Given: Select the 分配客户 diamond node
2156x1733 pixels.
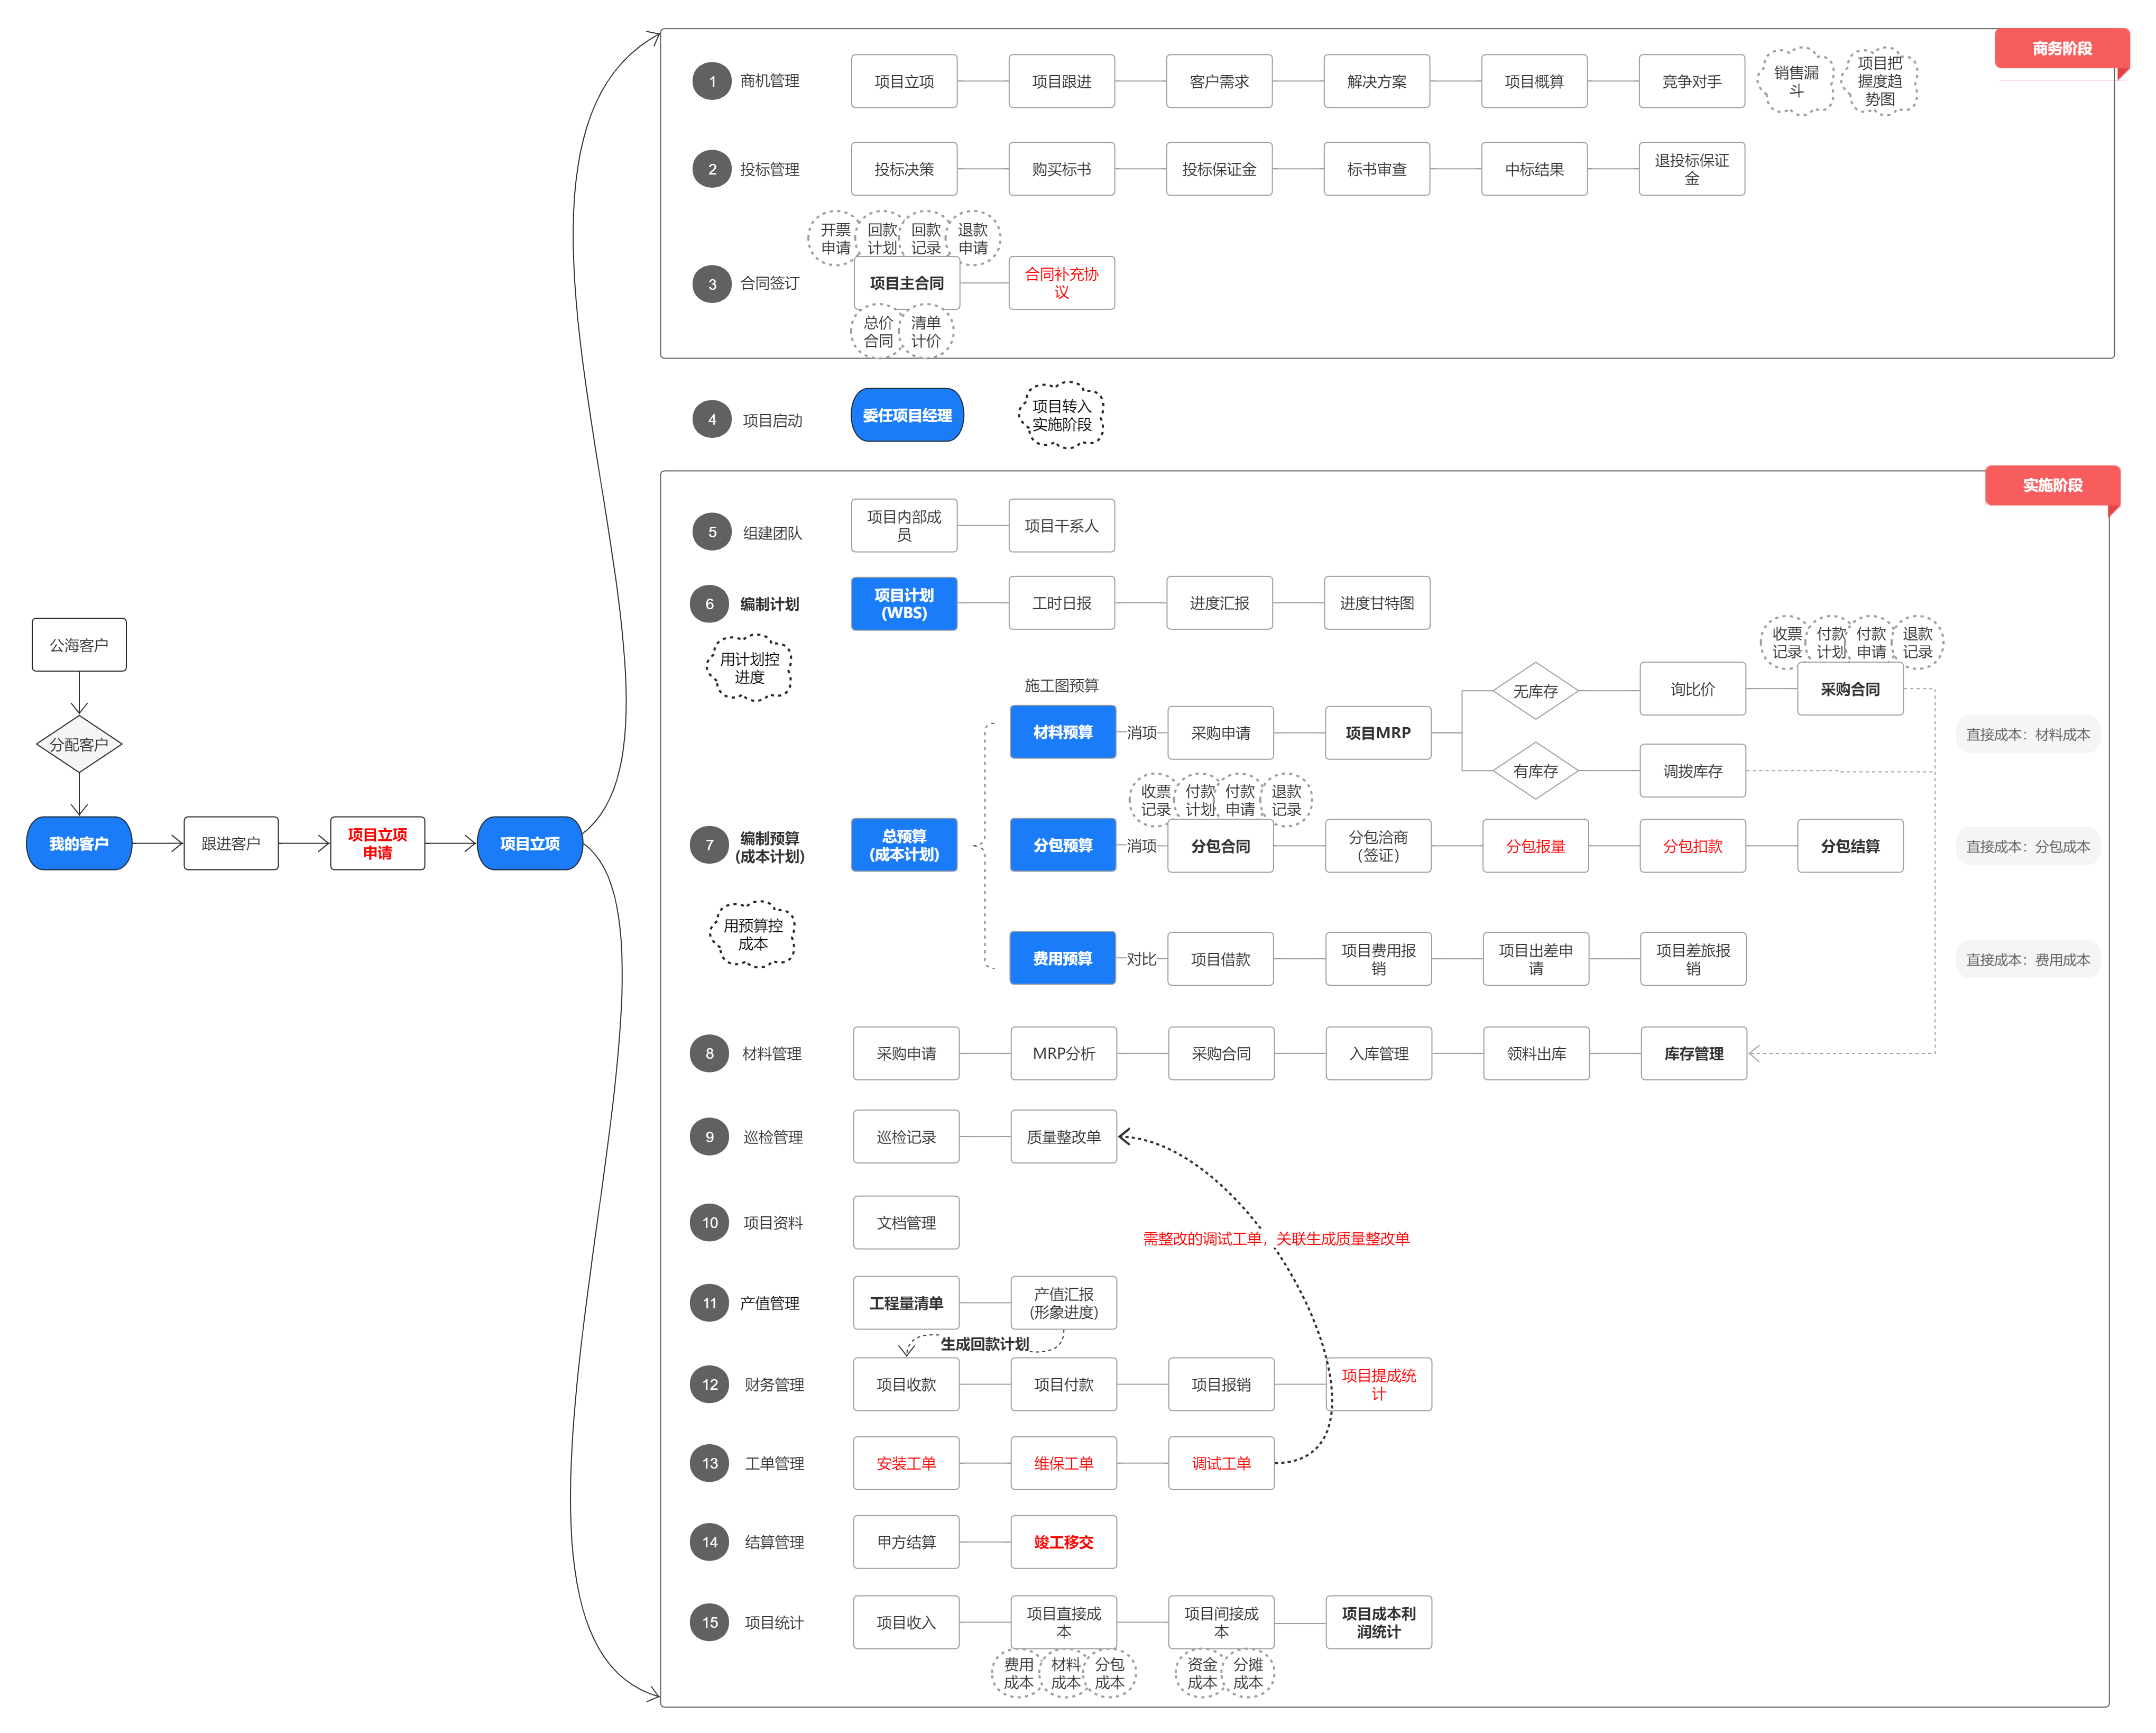Looking at the screenshot, I should point(79,744).
